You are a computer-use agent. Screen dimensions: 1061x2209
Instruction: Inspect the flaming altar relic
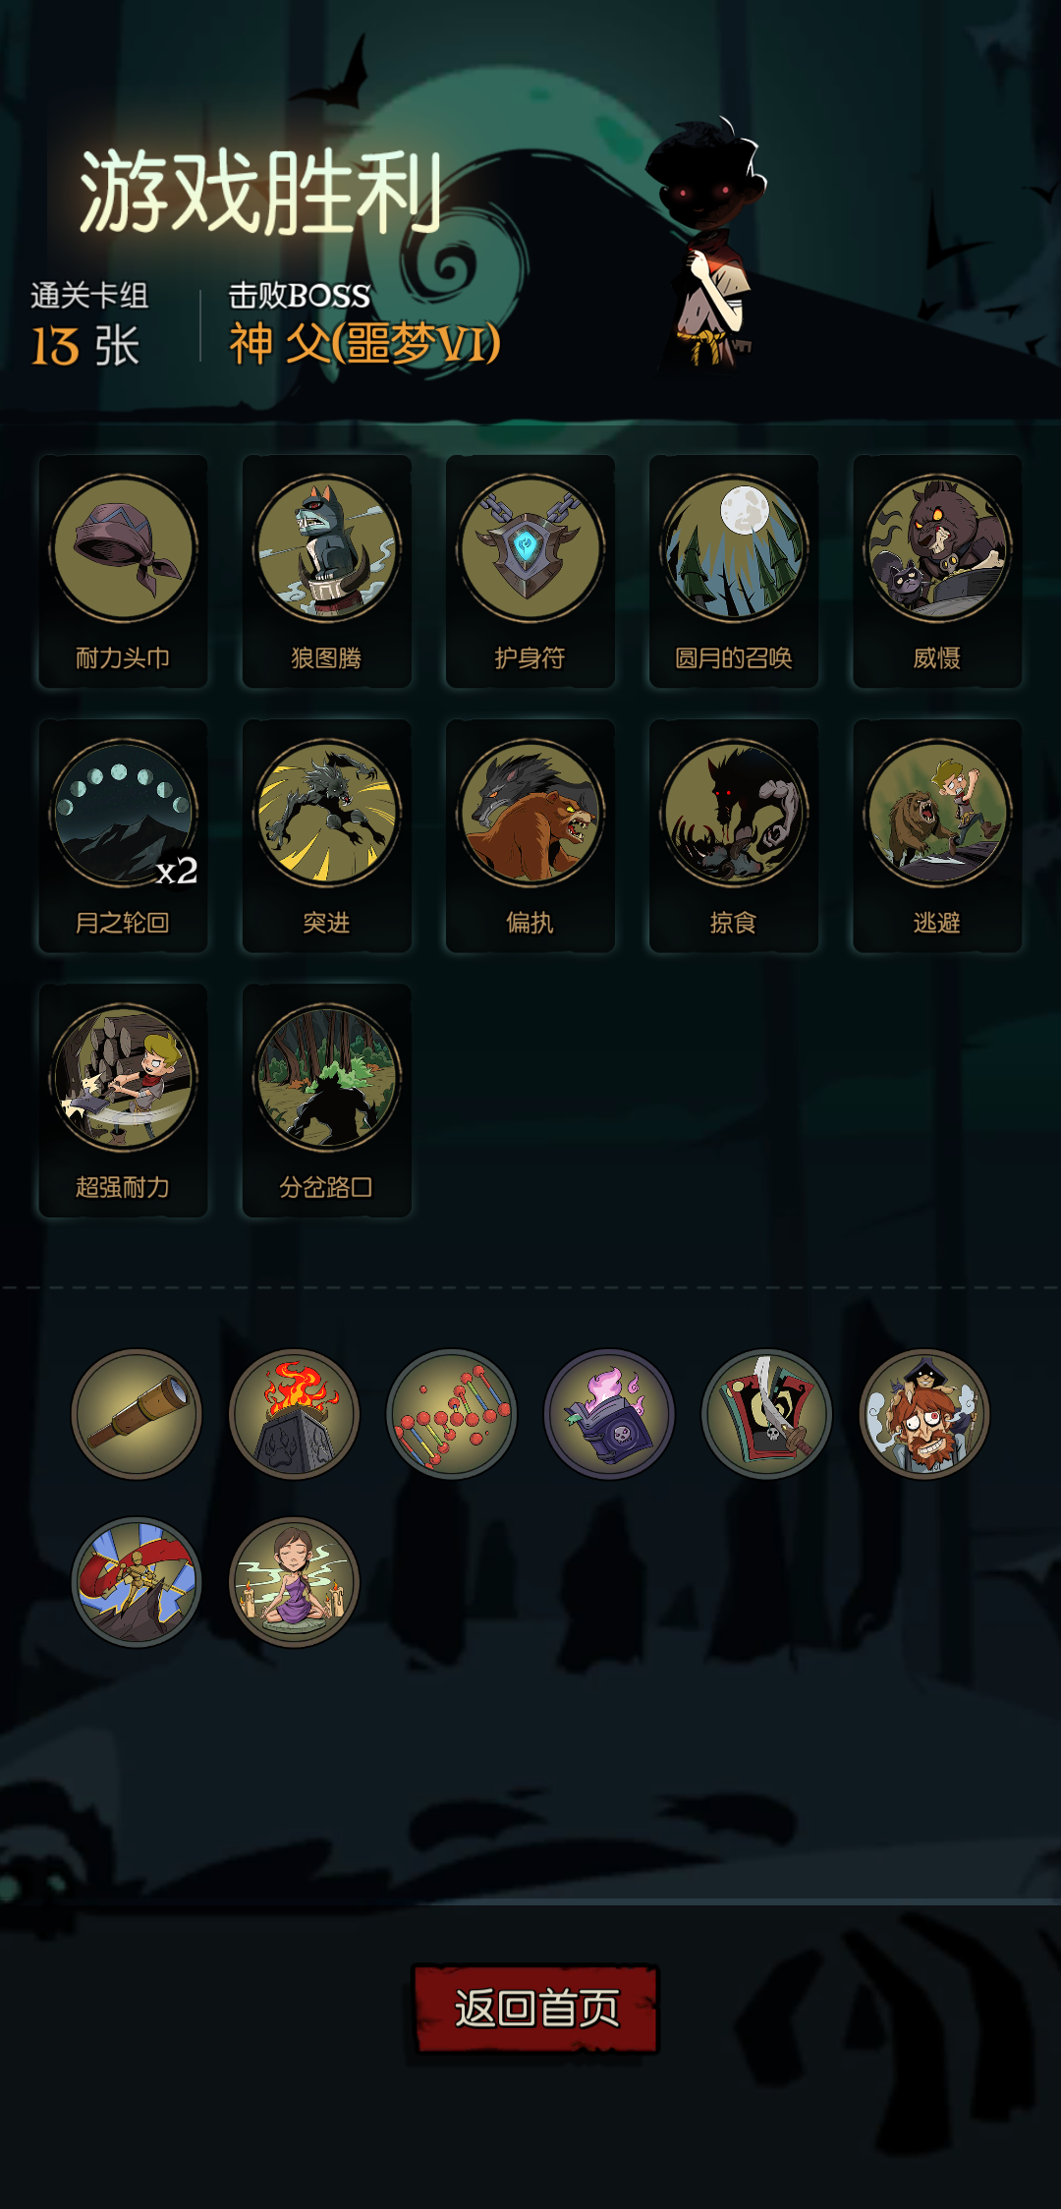coord(294,1414)
